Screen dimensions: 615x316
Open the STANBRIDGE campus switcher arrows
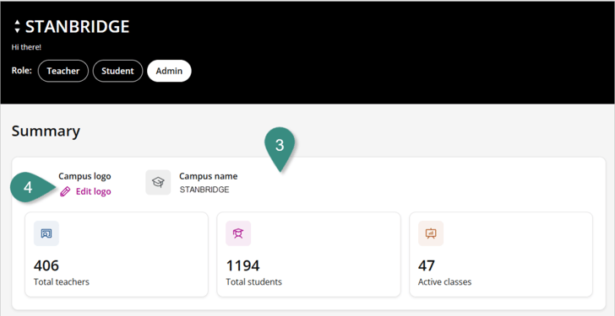[17, 27]
